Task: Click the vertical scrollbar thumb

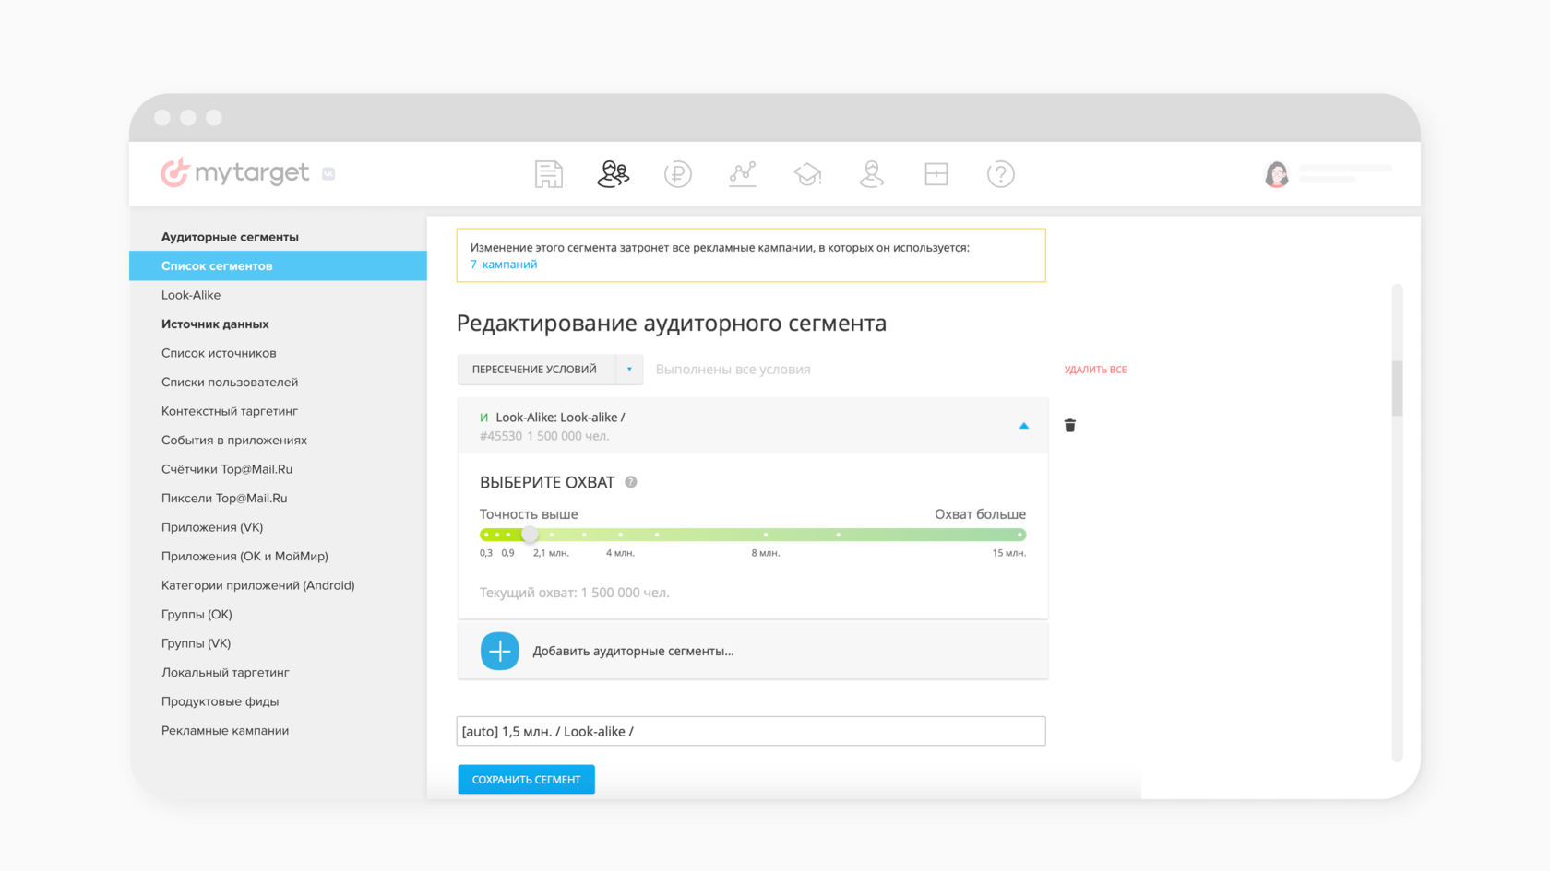Action: point(1398,388)
